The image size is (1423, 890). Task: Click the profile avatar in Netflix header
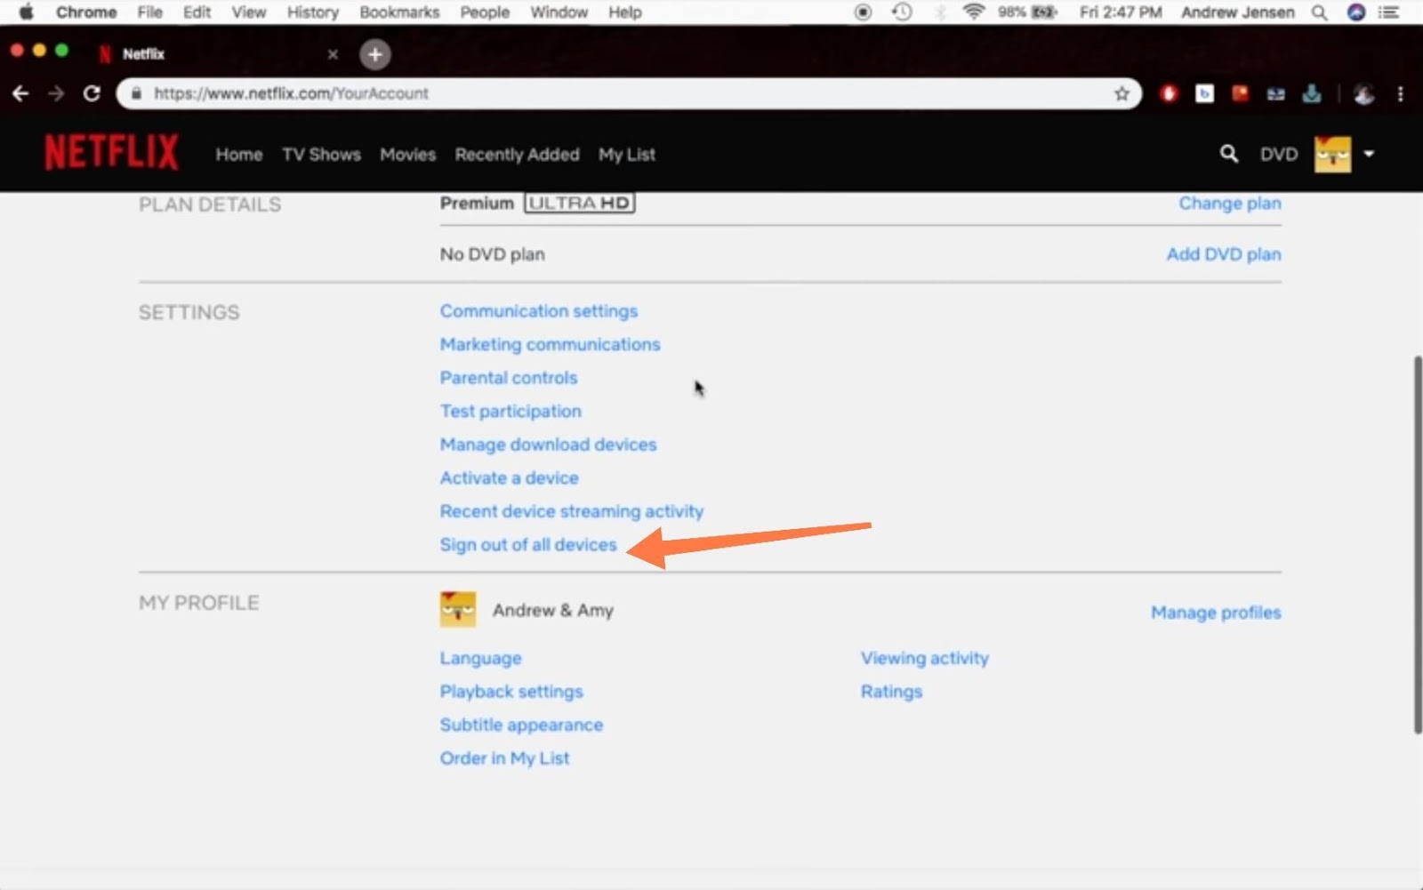point(1332,154)
